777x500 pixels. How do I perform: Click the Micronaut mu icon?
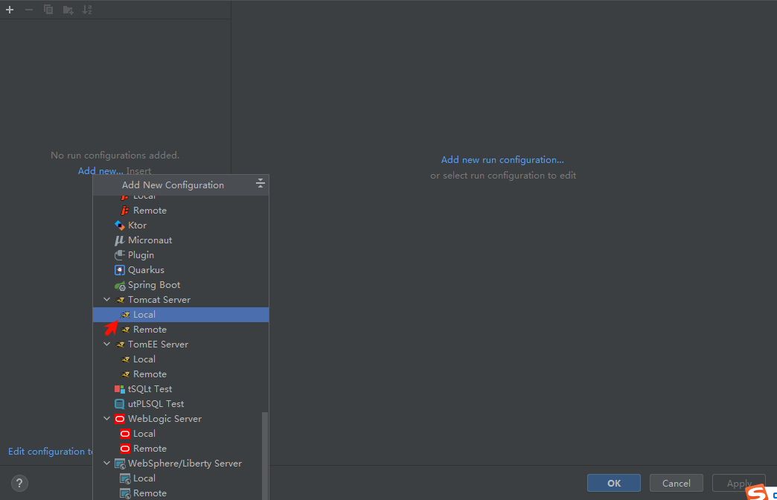(x=119, y=240)
